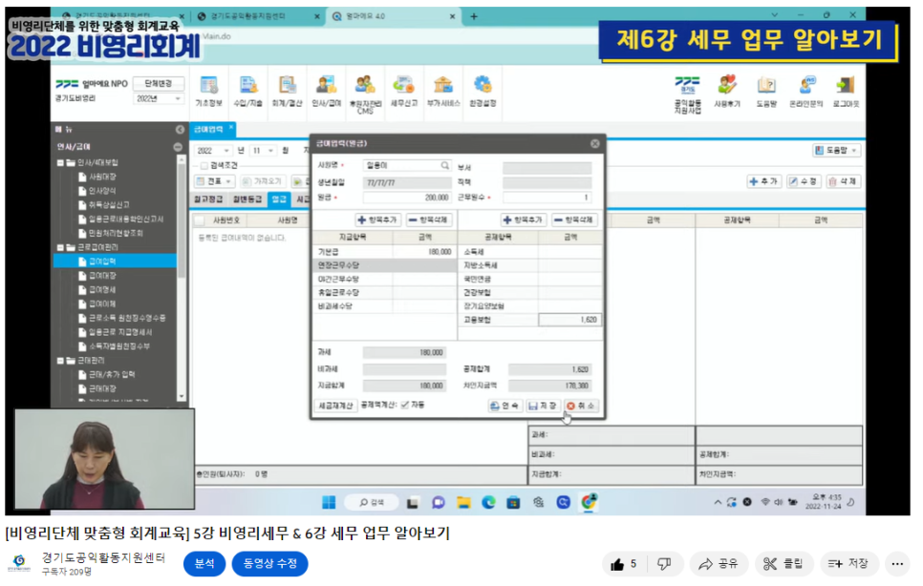Dislike the video with the thumbs-down icon
This screenshot has width=923, height=586.
(664, 564)
